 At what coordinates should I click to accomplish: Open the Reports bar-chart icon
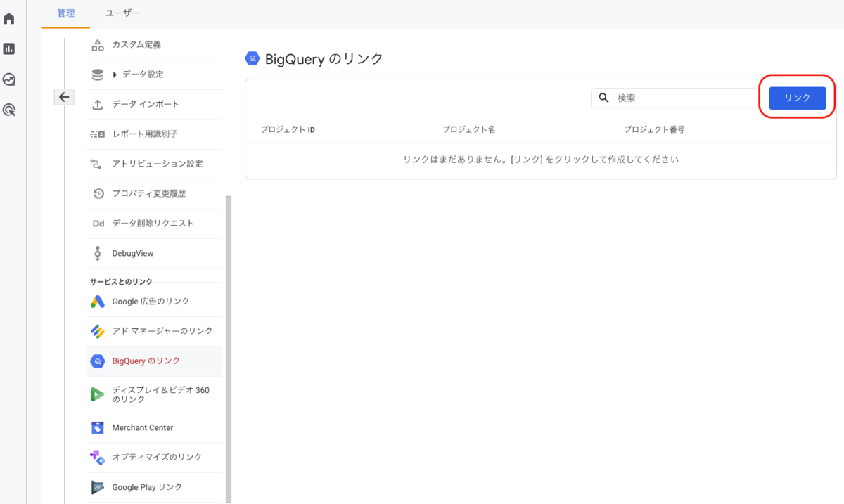[9, 49]
